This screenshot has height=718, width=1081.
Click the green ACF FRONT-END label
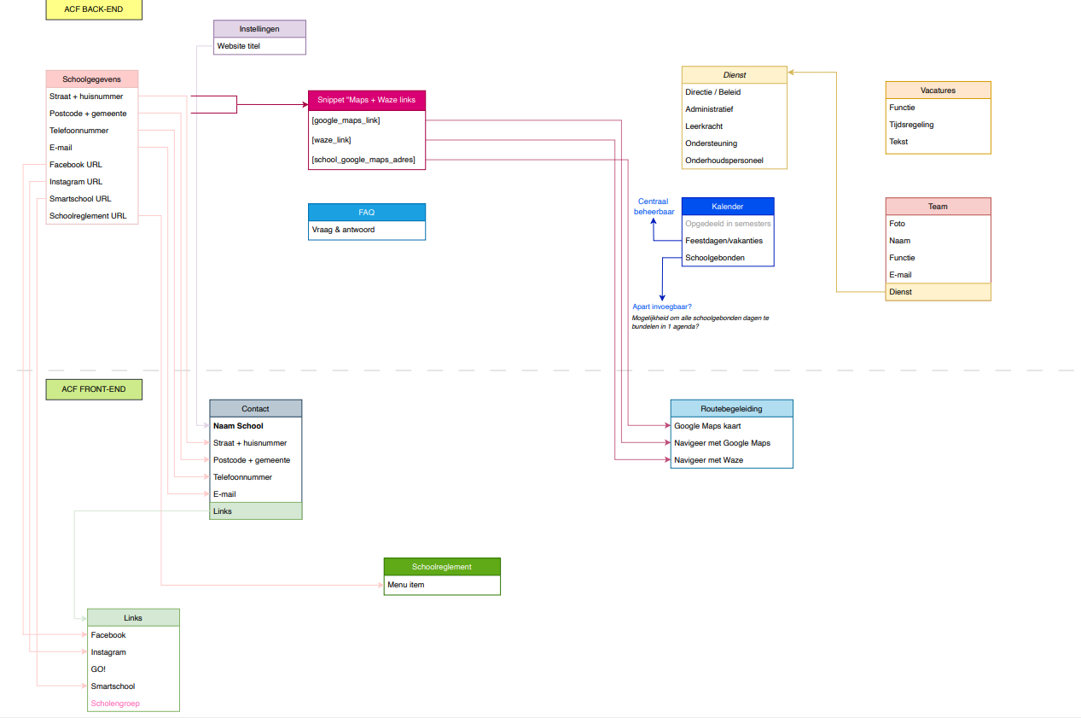point(94,389)
